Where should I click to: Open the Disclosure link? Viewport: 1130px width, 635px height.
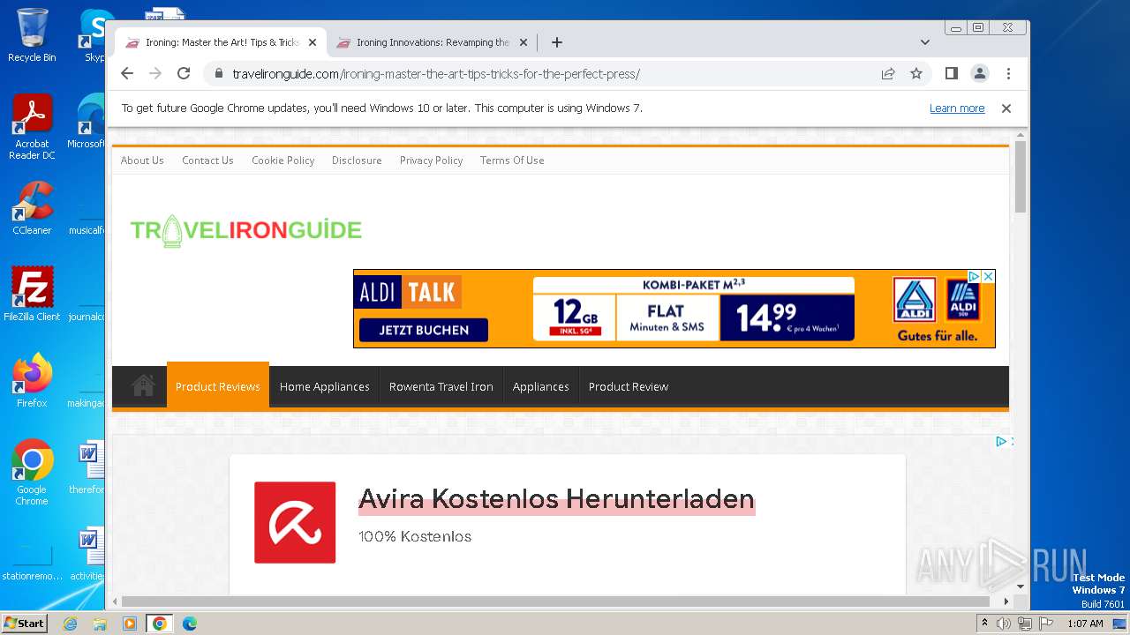point(357,161)
